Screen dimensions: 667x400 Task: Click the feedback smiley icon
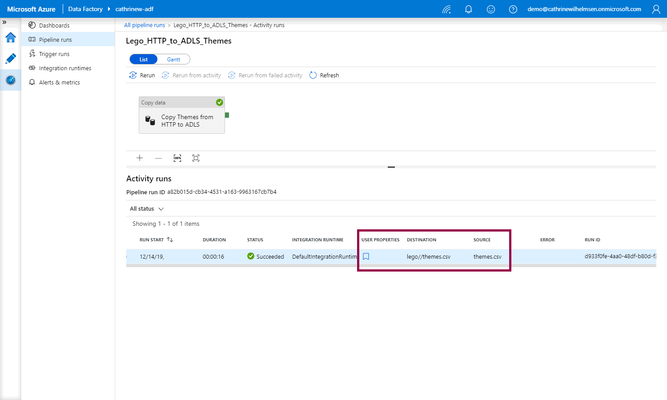click(490, 9)
